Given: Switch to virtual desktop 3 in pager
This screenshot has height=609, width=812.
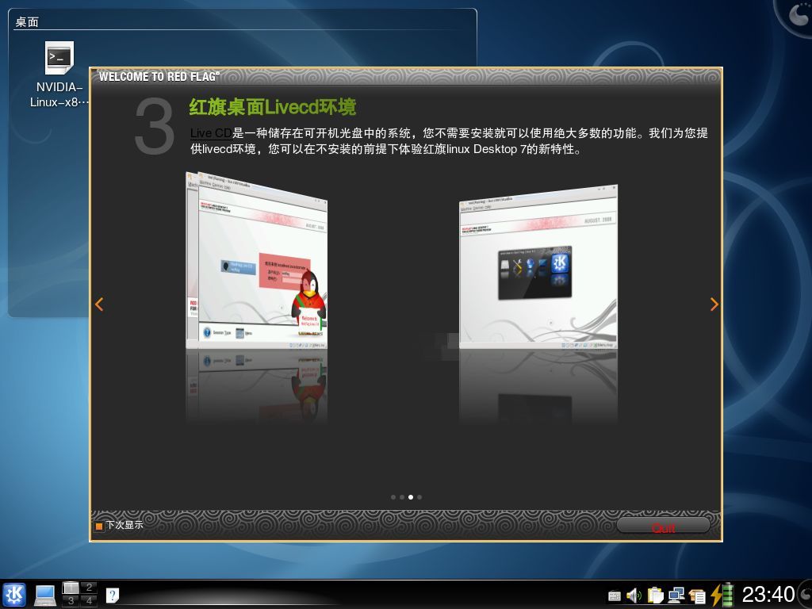Looking at the screenshot, I should click(71, 601).
